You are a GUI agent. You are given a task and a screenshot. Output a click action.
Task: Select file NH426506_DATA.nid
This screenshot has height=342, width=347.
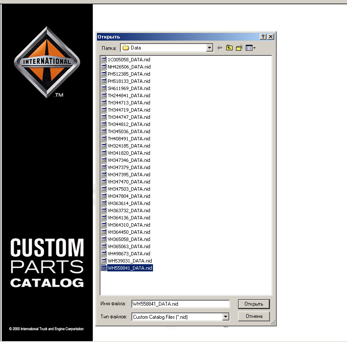click(129, 67)
